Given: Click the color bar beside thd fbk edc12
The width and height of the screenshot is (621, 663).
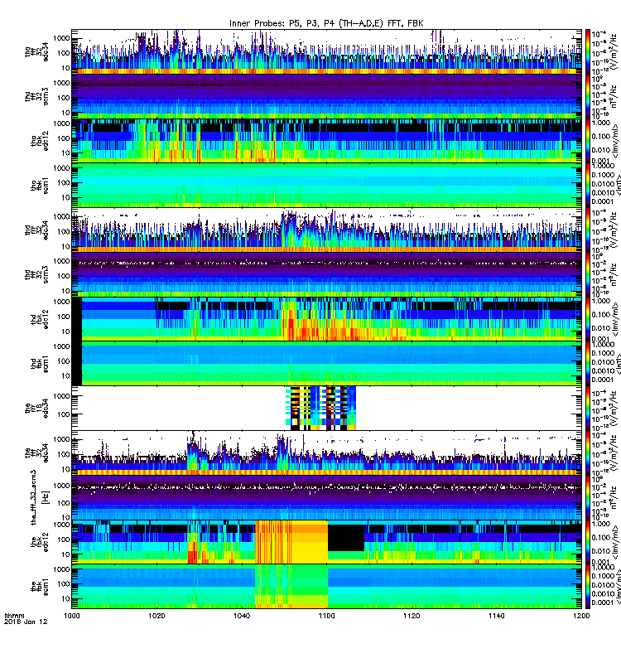Looking at the screenshot, I should click(x=588, y=319).
